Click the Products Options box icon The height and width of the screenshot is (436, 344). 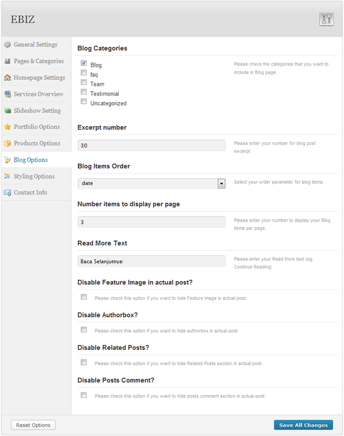click(x=7, y=143)
